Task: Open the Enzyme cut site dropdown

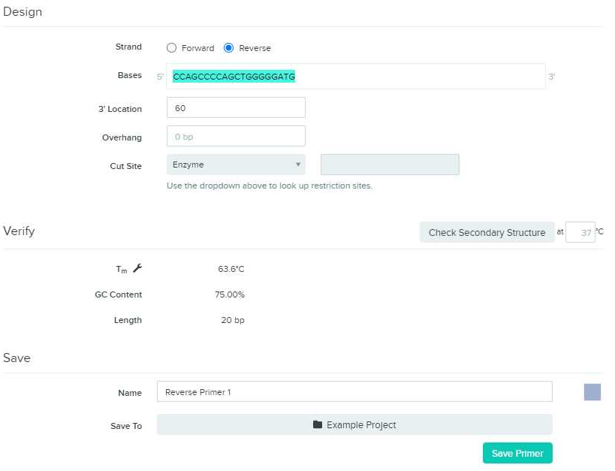Action: click(x=236, y=165)
